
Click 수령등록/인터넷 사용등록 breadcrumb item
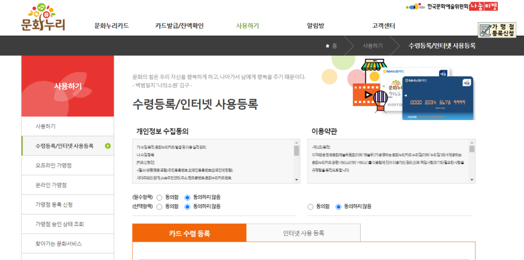[442, 46]
